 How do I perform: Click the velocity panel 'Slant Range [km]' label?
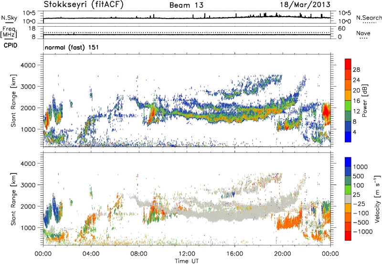pyautogui.click(x=13, y=199)
